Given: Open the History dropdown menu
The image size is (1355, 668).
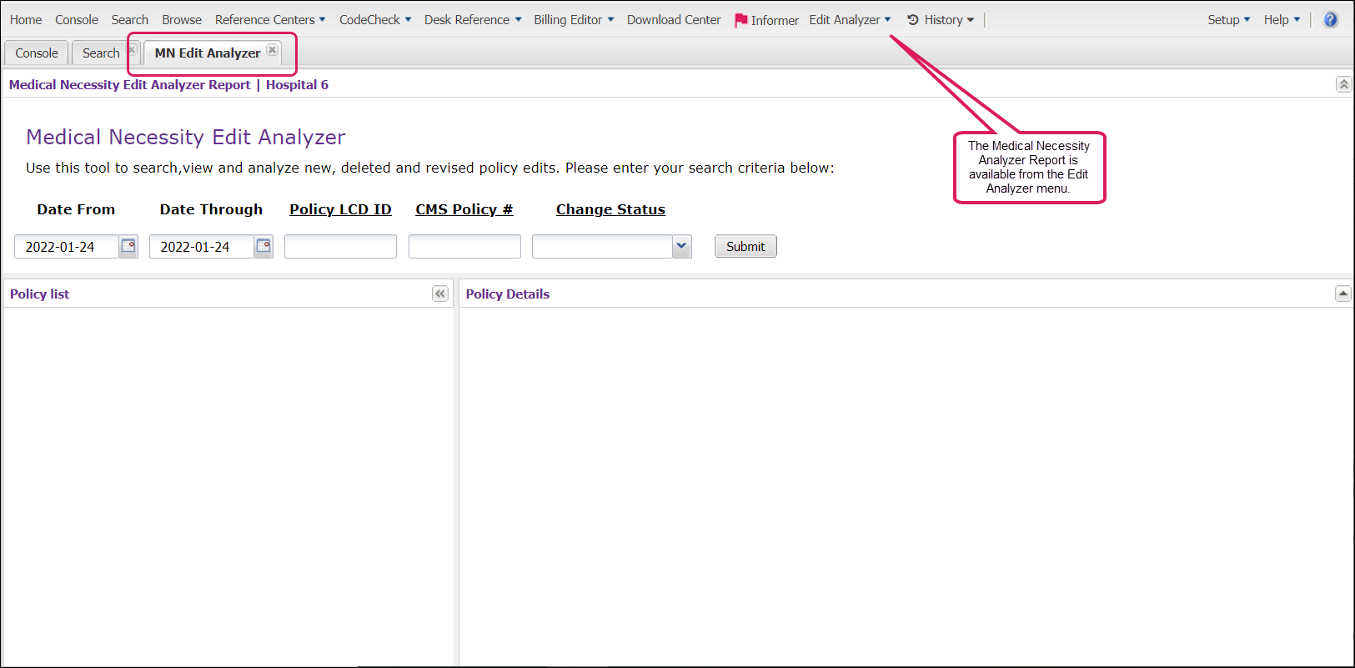Looking at the screenshot, I should pos(941,20).
